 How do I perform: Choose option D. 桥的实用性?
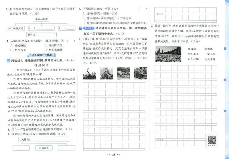click(54, 50)
